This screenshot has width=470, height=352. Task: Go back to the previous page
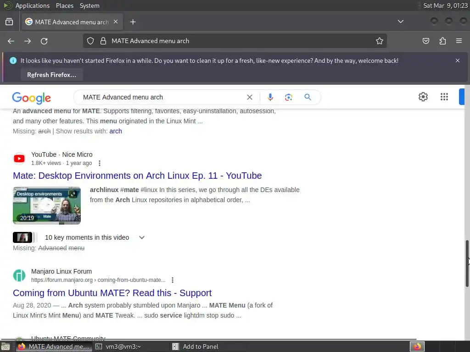click(x=11, y=41)
